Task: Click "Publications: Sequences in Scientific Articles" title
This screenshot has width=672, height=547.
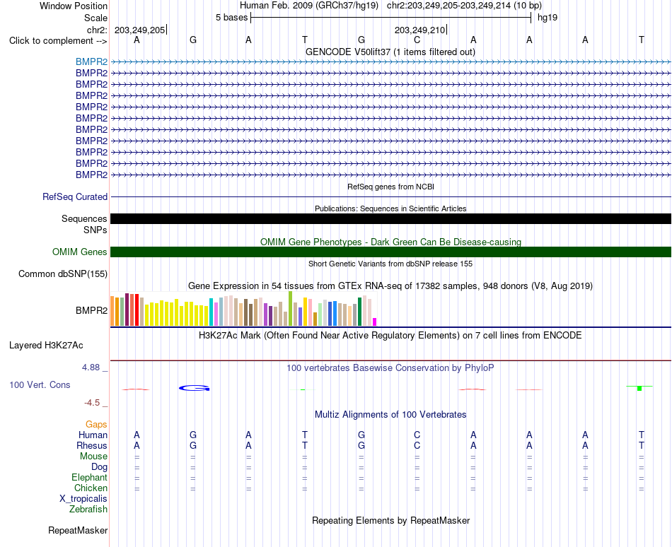Action: tap(390, 208)
